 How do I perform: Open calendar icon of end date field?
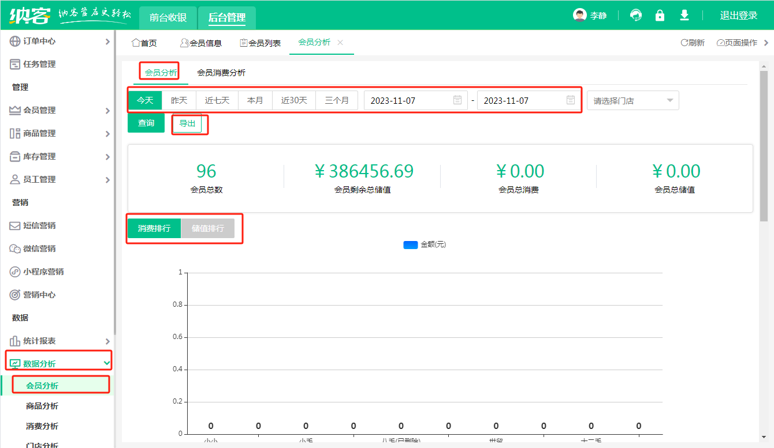[x=571, y=100]
